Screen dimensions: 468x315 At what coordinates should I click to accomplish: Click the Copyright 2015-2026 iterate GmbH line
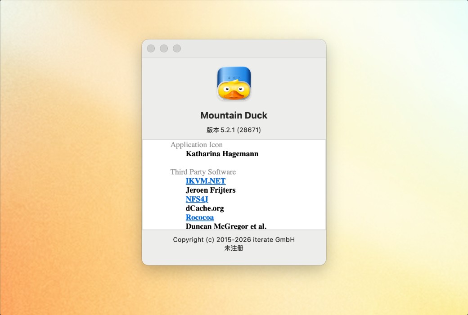[x=234, y=240]
